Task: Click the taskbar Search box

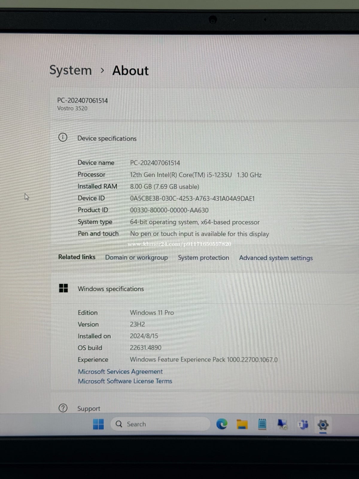Action: 161,424
